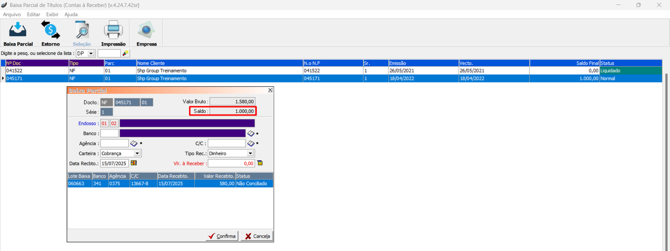This screenshot has height=251, width=670.
Task: Open the Banco lookup icon
Action: coord(251,134)
